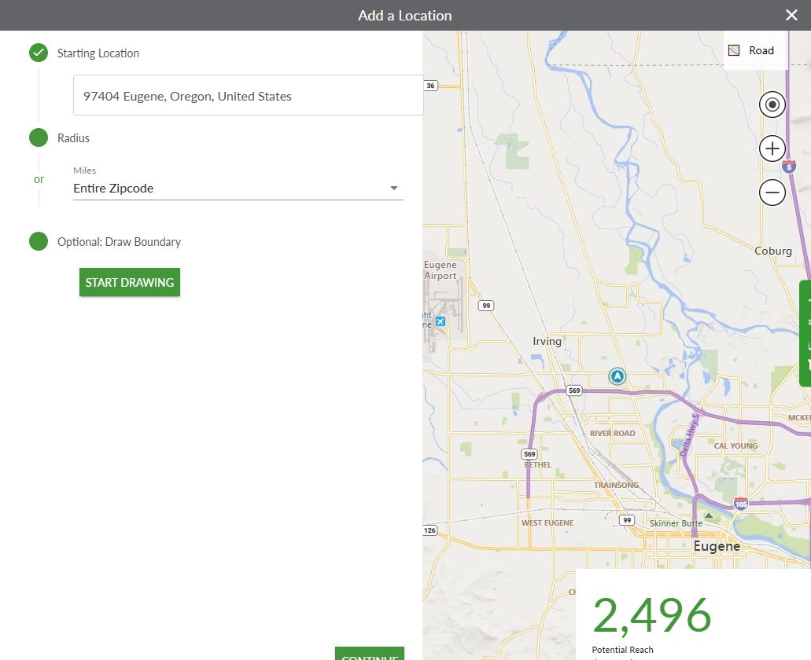Click the Eugene Airport airplane icon
The image size is (811, 660).
[x=441, y=321]
